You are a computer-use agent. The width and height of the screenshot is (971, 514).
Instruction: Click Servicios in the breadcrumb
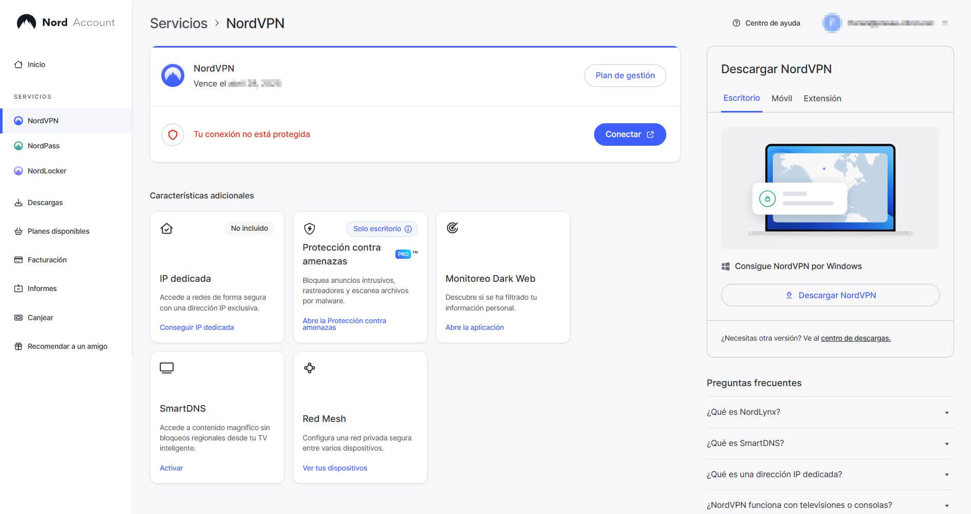pyautogui.click(x=179, y=23)
